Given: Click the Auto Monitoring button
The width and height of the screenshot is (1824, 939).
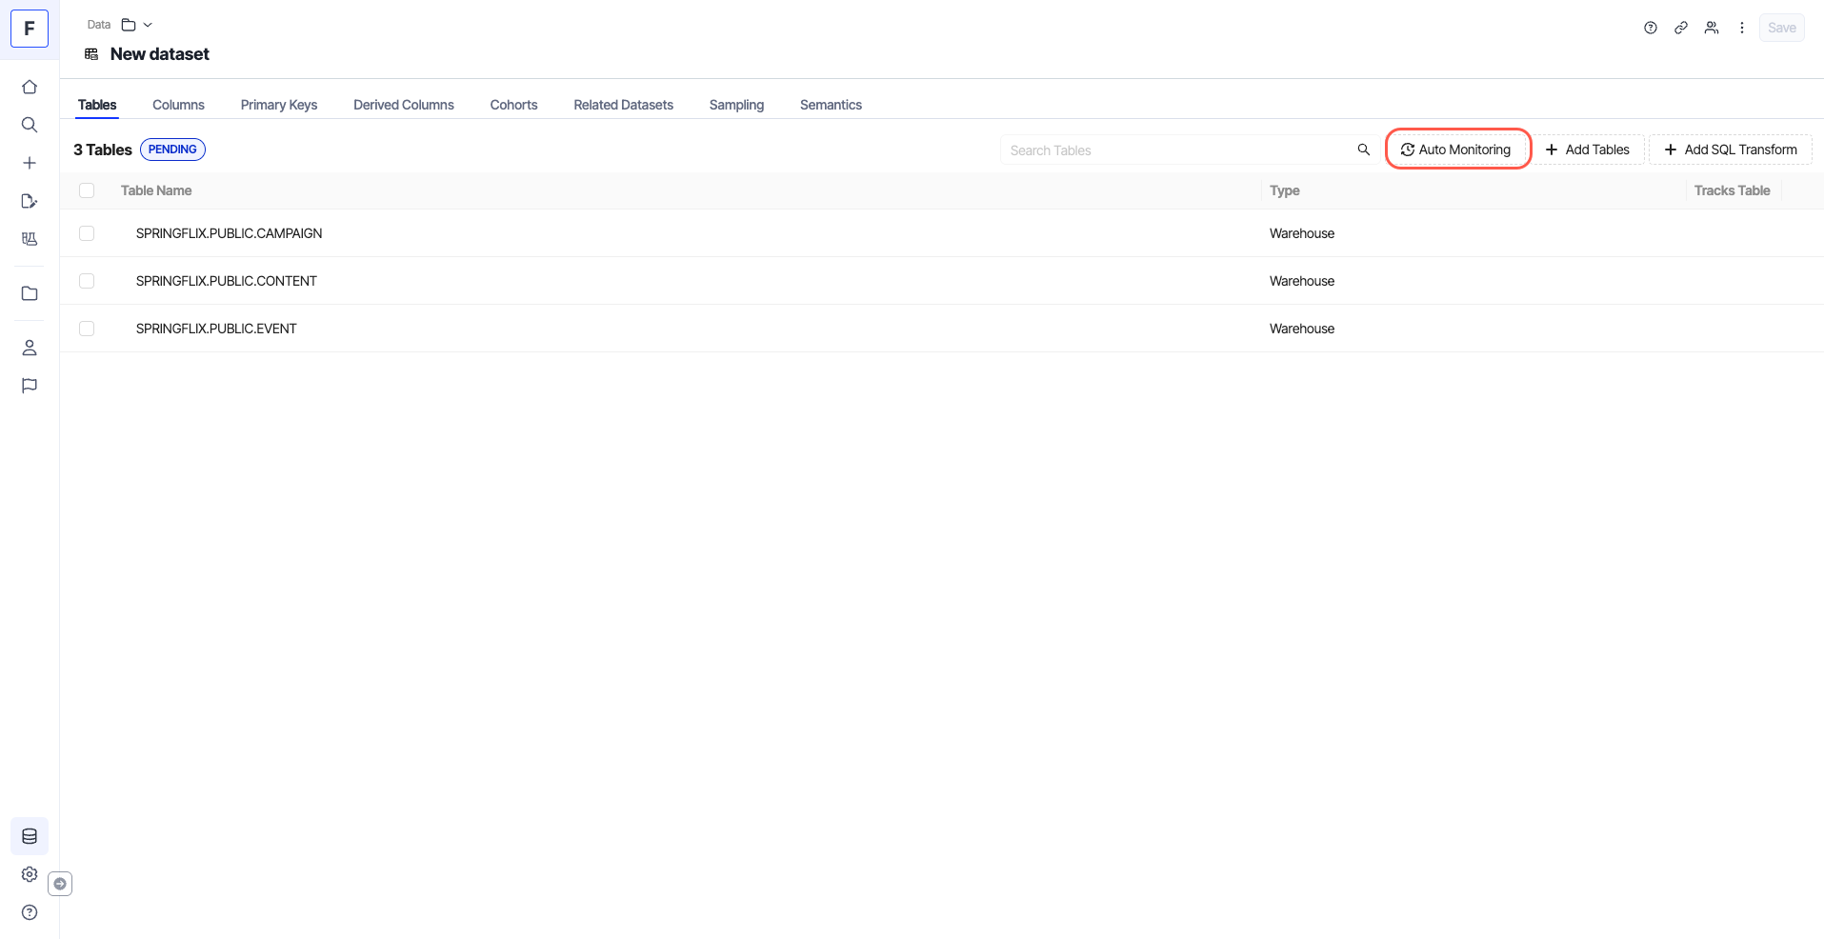Looking at the screenshot, I should [1456, 150].
